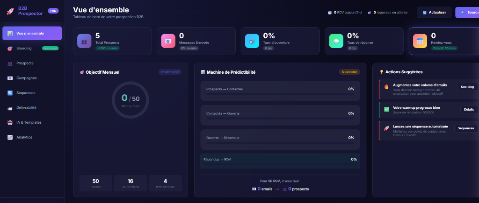
Task: Click the 0 prospects people icon
Action: point(285,189)
